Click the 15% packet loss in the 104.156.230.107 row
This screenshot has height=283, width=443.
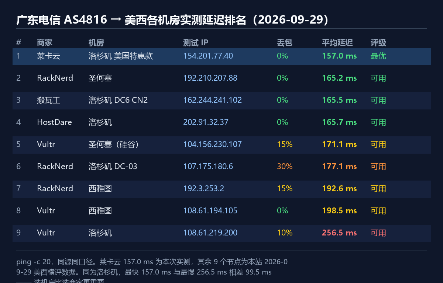tap(285, 144)
